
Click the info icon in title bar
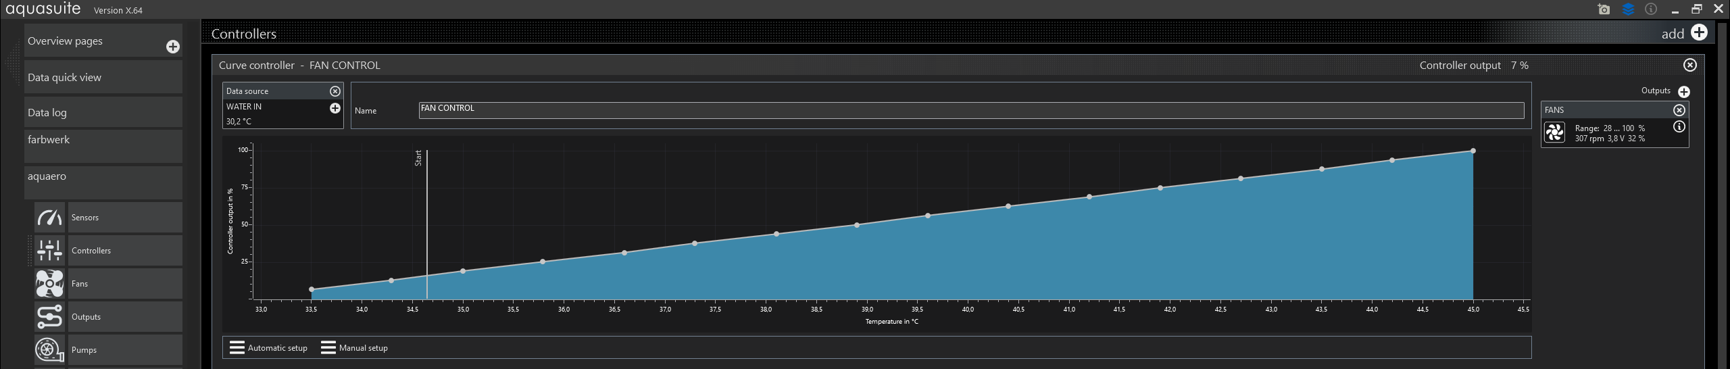[1651, 9]
